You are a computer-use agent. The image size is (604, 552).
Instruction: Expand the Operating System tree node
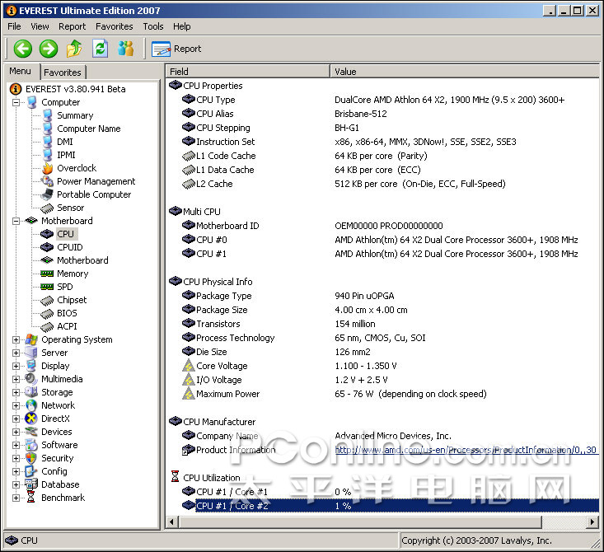click(x=16, y=339)
